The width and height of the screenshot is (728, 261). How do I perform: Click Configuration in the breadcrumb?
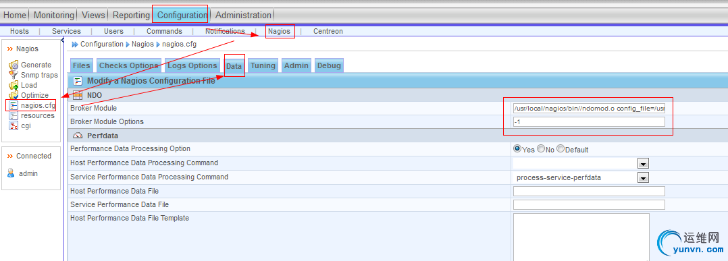pyautogui.click(x=102, y=45)
